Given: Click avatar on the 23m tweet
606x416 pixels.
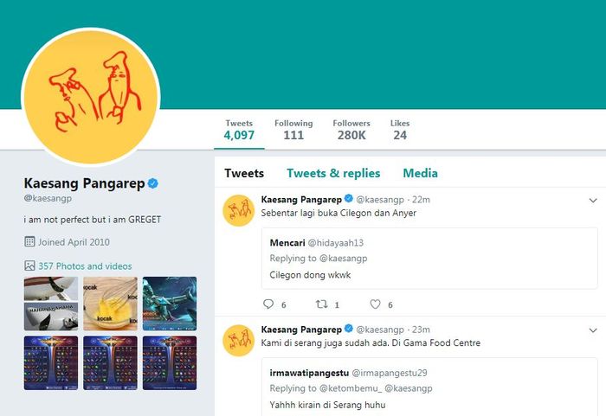Looking at the screenshot, I should [238, 340].
